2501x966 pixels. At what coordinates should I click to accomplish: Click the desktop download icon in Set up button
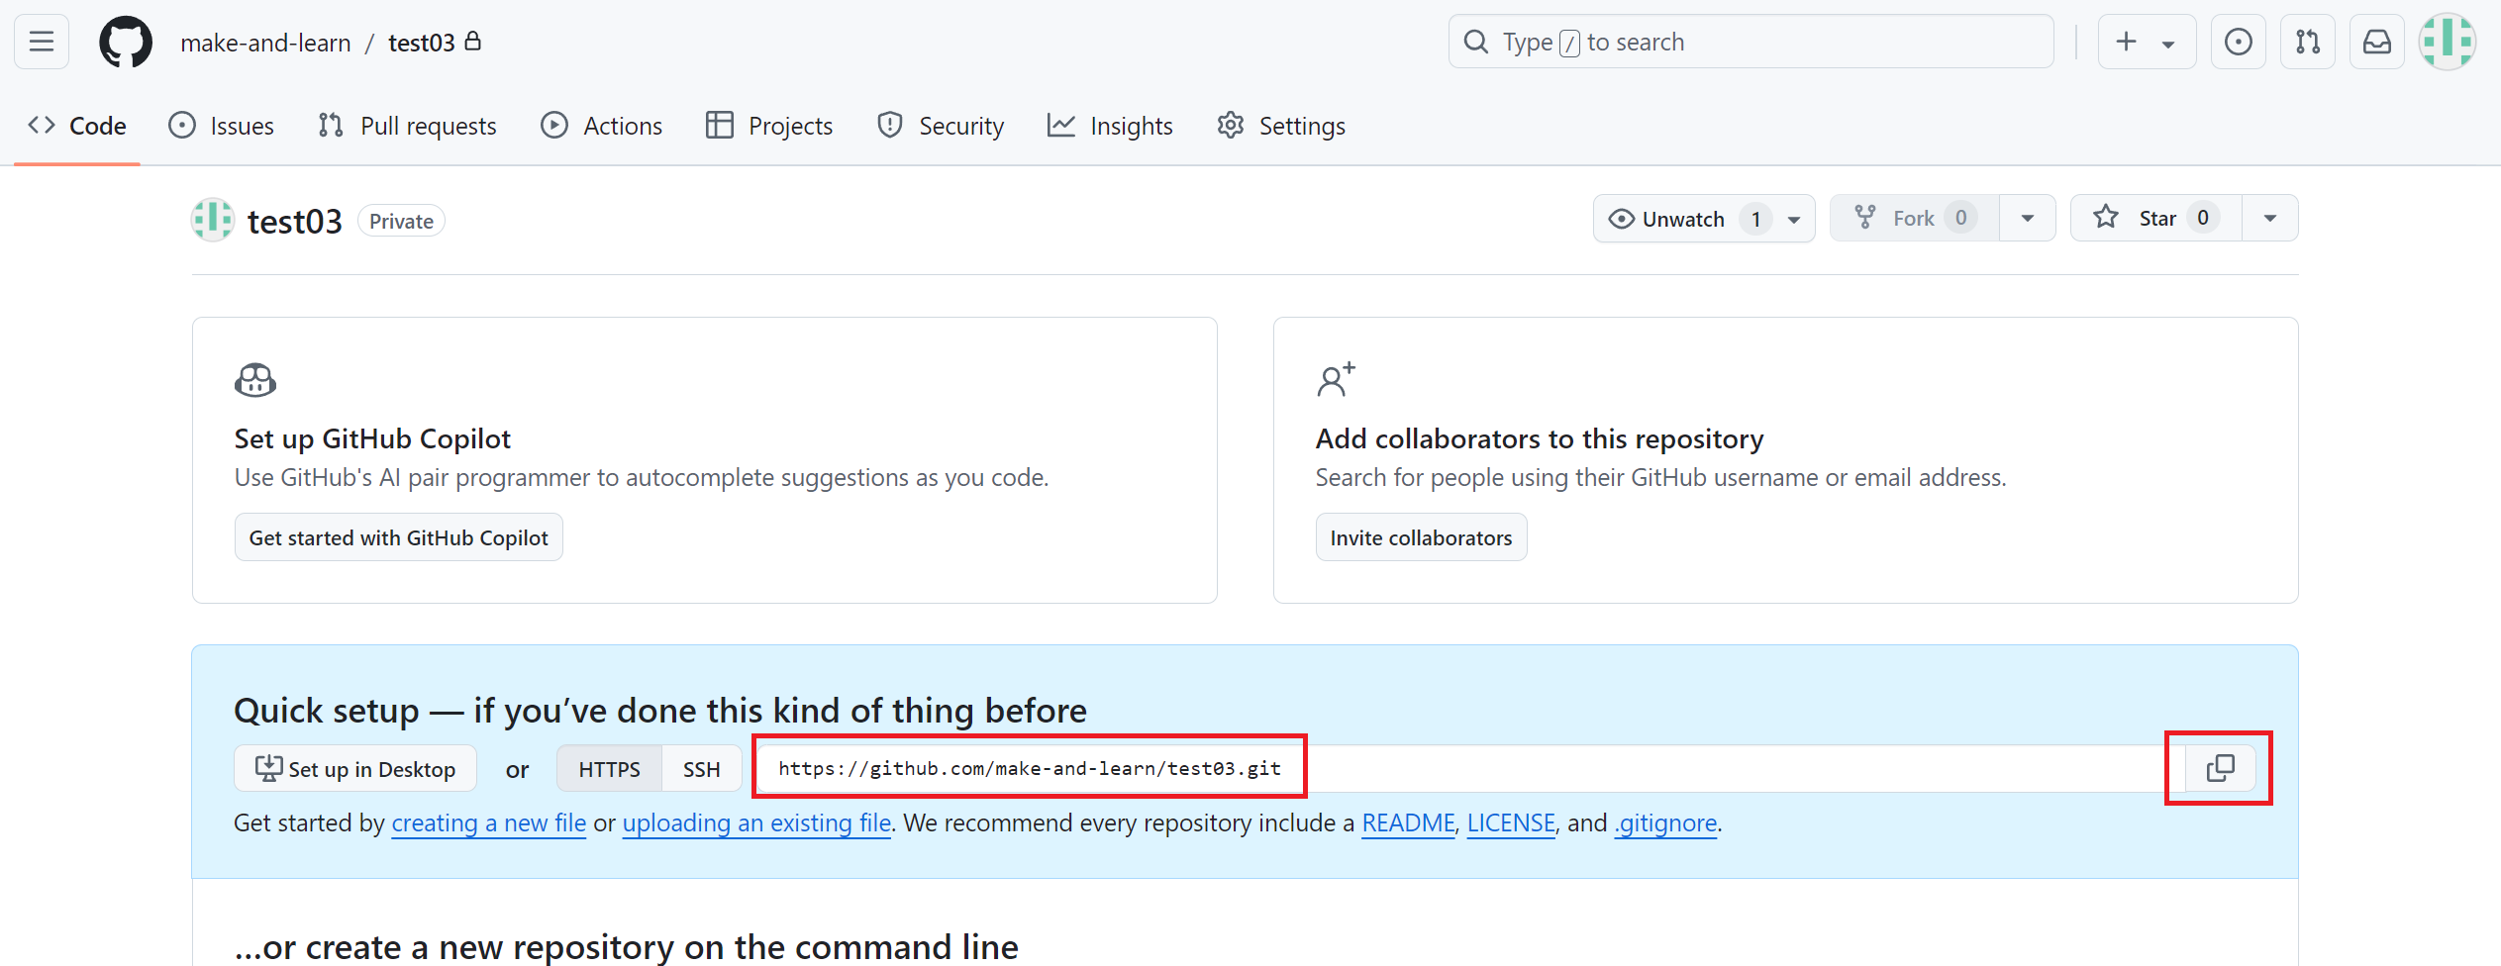268,768
